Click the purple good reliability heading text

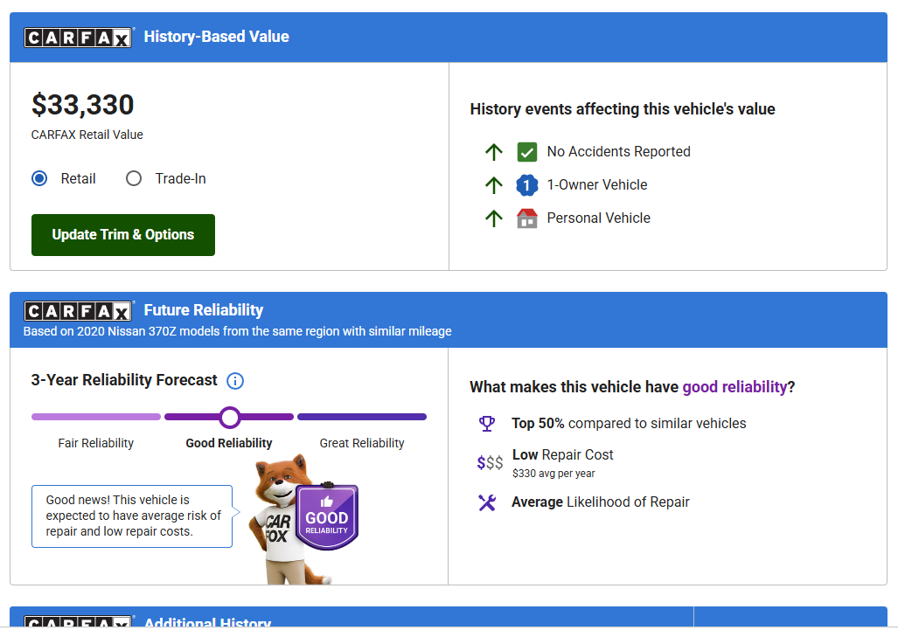pyautogui.click(x=734, y=387)
